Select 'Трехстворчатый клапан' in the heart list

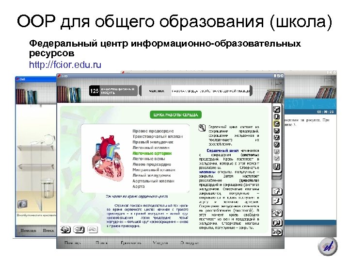(158, 136)
